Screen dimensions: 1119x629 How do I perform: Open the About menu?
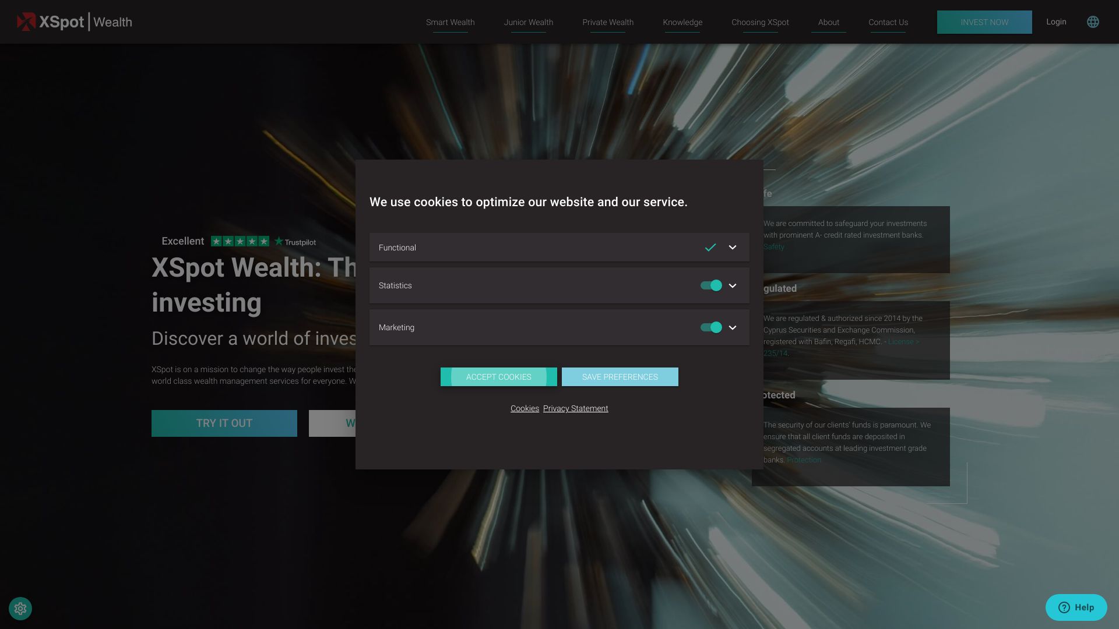828,22
